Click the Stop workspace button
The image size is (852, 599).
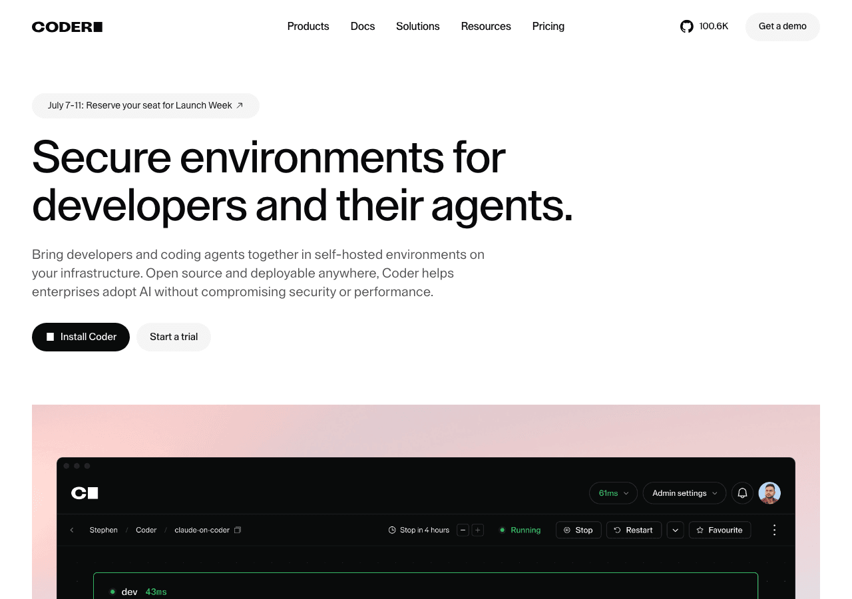(578, 530)
